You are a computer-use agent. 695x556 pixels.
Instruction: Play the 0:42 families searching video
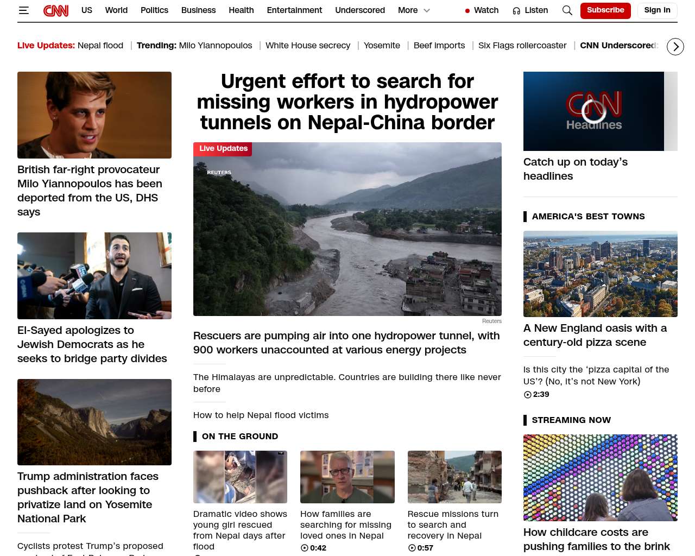pos(313,548)
